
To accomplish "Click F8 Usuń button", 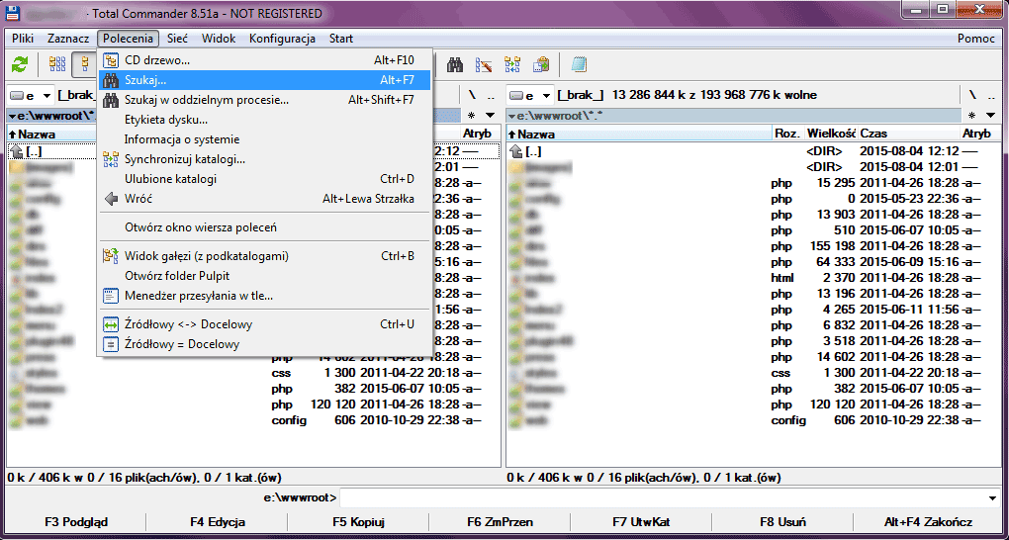I will [x=782, y=522].
